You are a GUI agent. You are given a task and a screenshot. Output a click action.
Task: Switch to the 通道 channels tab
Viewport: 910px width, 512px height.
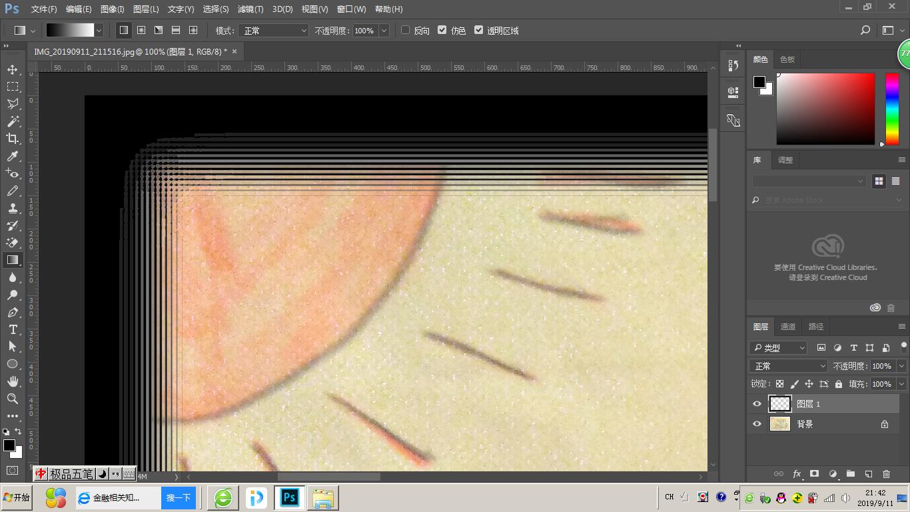pyautogui.click(x=788, y=326)
